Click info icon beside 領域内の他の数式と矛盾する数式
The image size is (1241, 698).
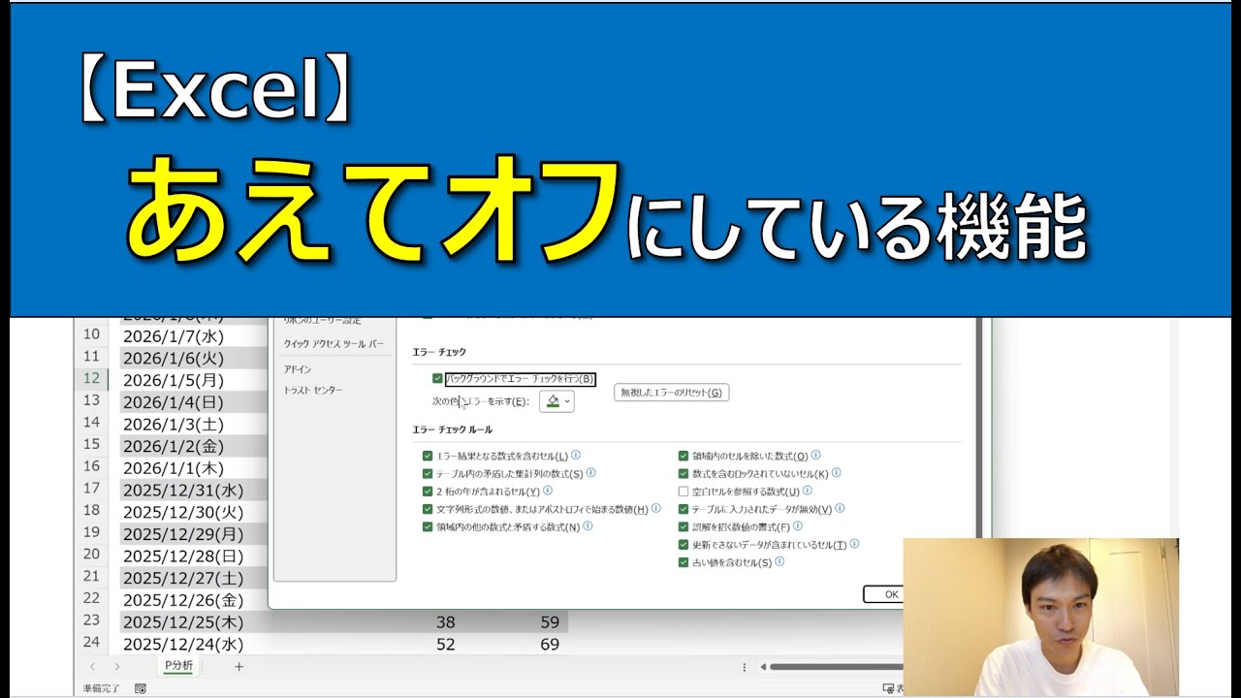(588, 526)
